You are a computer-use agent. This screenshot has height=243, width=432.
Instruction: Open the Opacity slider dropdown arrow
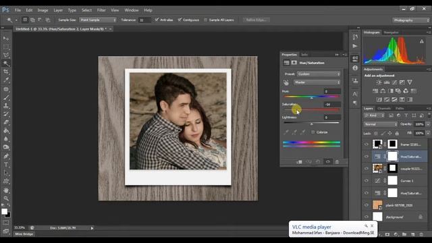click(x=428, y=124)
